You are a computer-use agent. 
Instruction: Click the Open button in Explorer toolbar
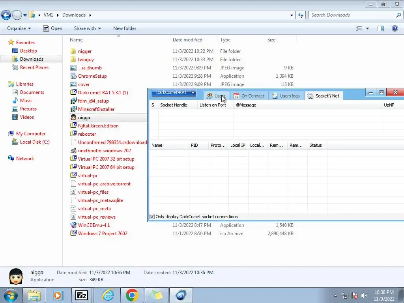(53, 28)
